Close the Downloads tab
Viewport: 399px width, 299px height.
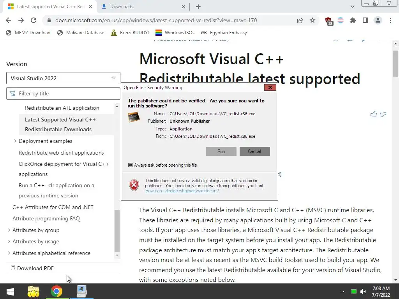[184, 7]
